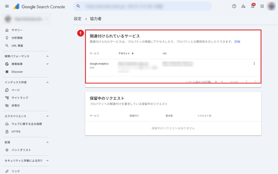The width and height of the screenshot is (278, 174).
Task: Go to next page of associations
Action: pos(255,82)
